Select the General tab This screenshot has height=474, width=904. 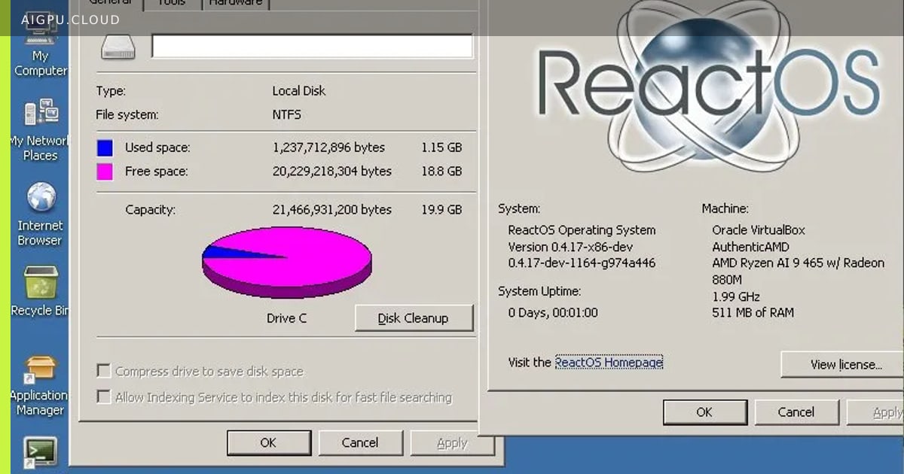[x=109, y=4]
